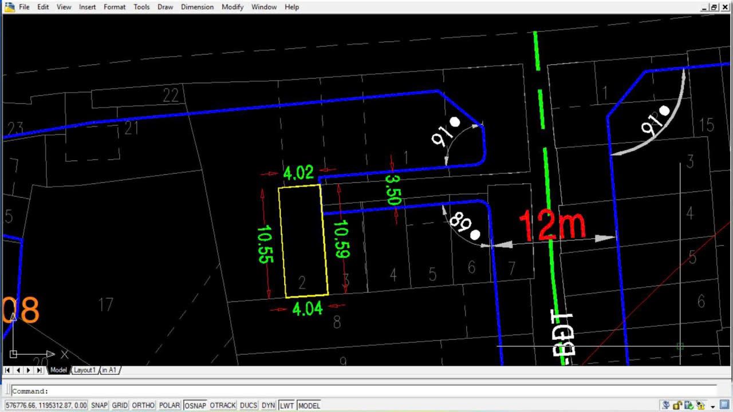Viewport: 733px width, 412px height.
Task: Jump to last layout tab arrow
Action: pyautogui.click(x=39, y=370)
